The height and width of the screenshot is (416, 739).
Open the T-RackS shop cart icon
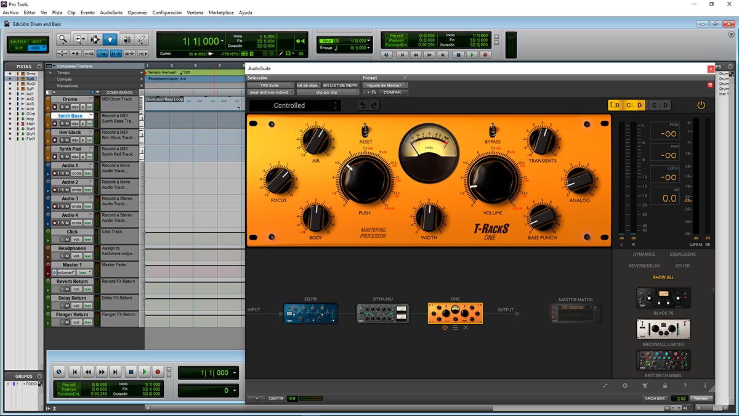645,385
